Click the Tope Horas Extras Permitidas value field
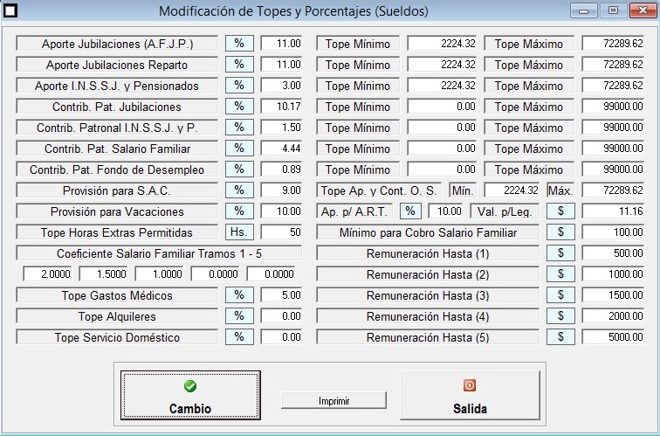This screenshot has height=436, width=660. 281,232
